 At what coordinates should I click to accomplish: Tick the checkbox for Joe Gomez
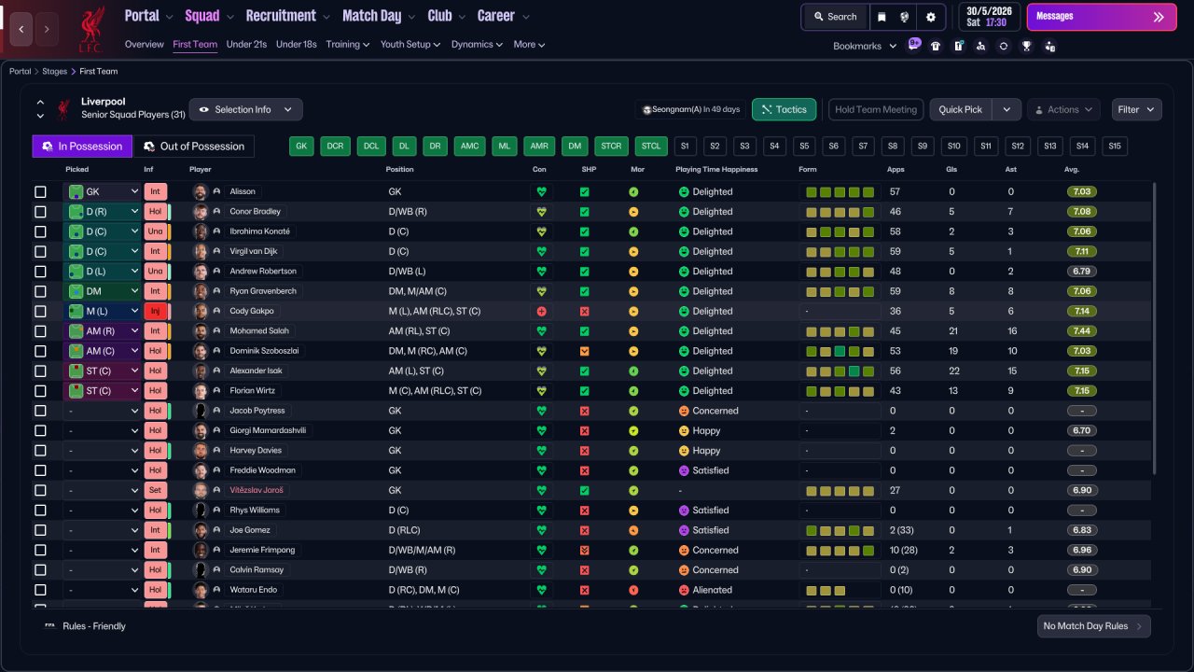click(40, 530)
